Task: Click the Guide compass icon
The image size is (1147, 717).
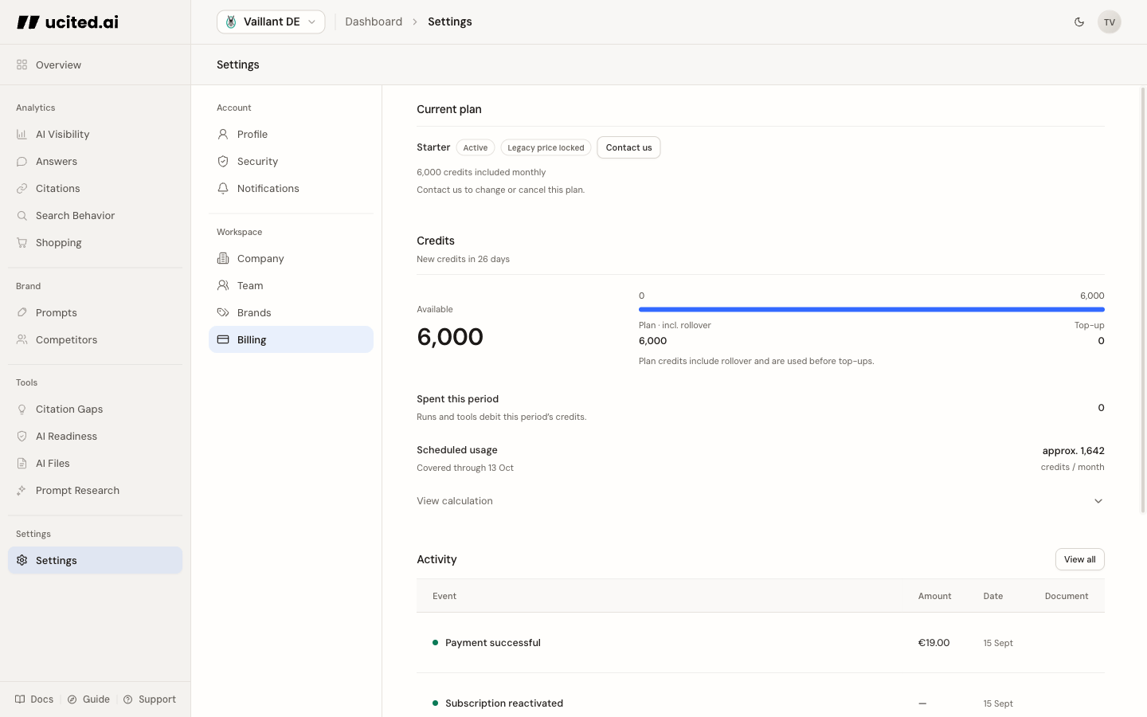Action: pos(72,699)
